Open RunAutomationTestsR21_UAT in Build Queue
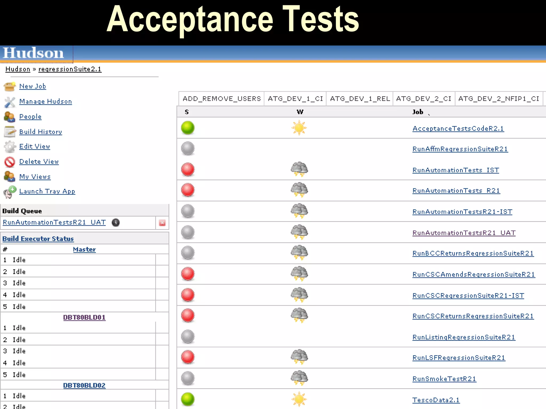Image resolution: width=546 pixels, height=409 pixels. point(54,222)
